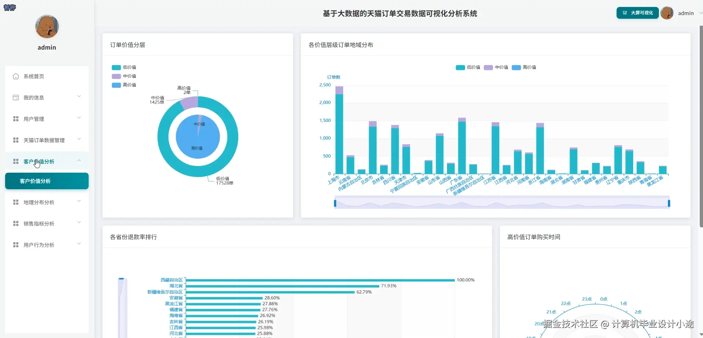Click the 22点 label on the time chart
Image resolution: width=703 pixels, height=338 pixels.
coord(566,303)
